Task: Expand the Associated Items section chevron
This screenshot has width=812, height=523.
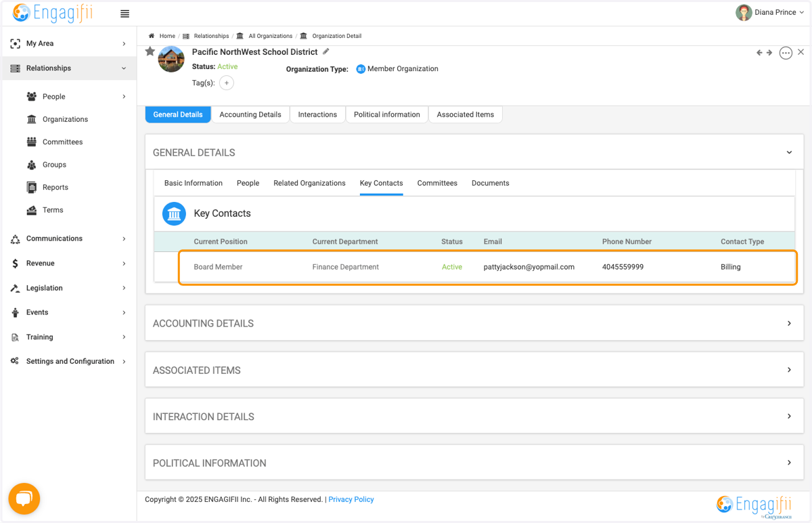Action: pos(789,370)
